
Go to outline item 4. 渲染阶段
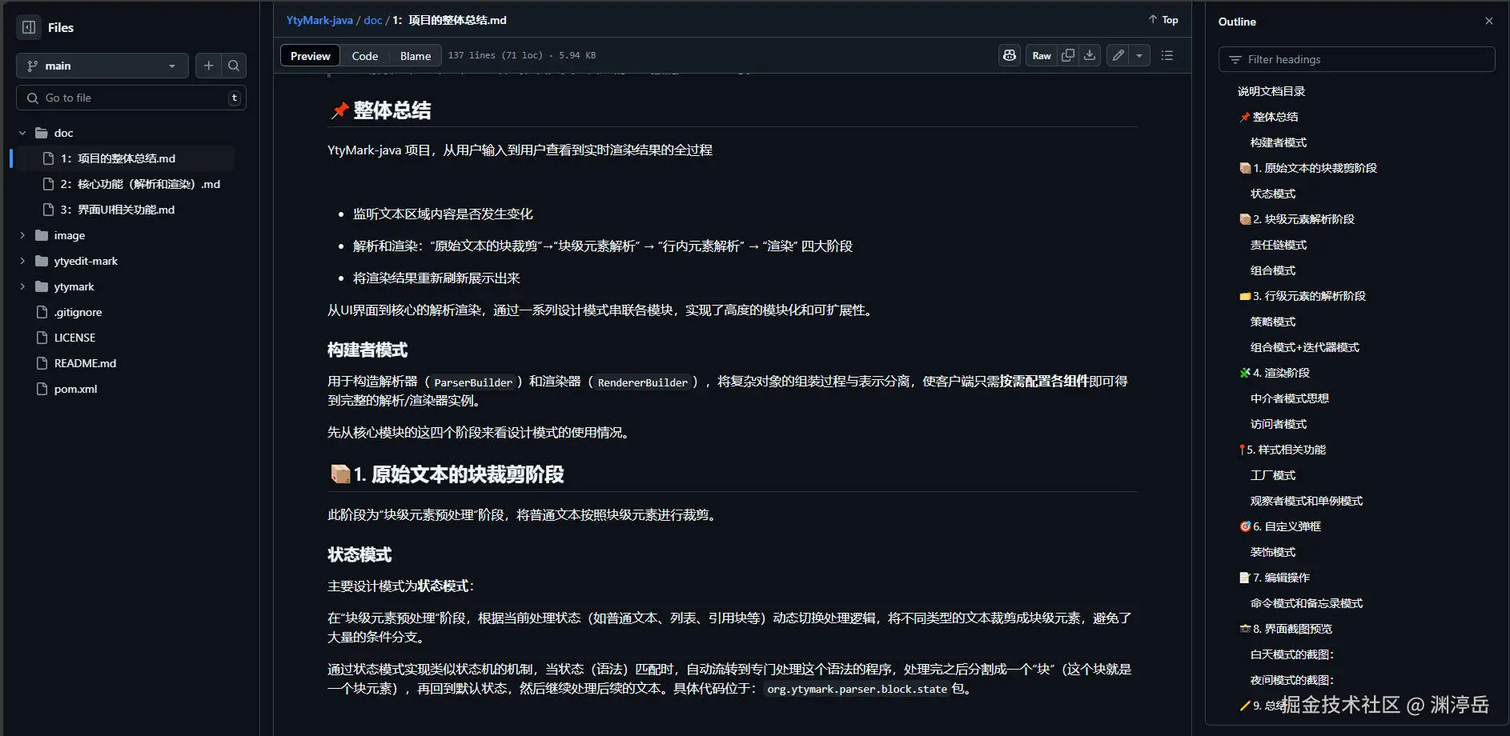1275,373
